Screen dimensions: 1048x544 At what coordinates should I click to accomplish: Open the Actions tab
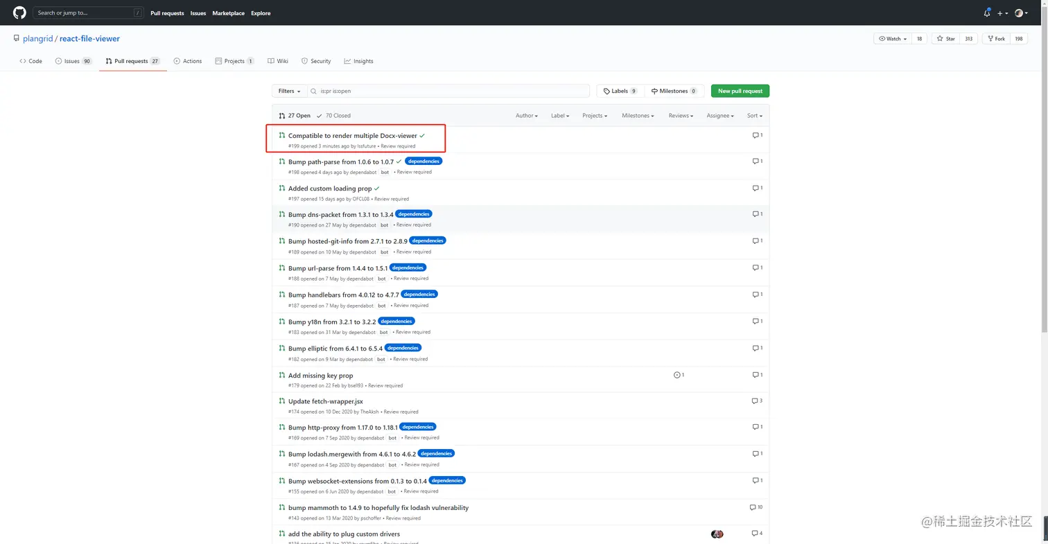(x=188, y=61)
